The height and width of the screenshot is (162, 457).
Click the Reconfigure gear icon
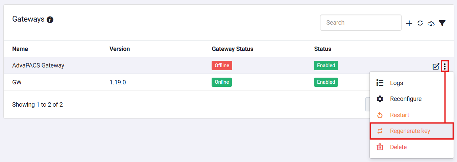[380, 99]
